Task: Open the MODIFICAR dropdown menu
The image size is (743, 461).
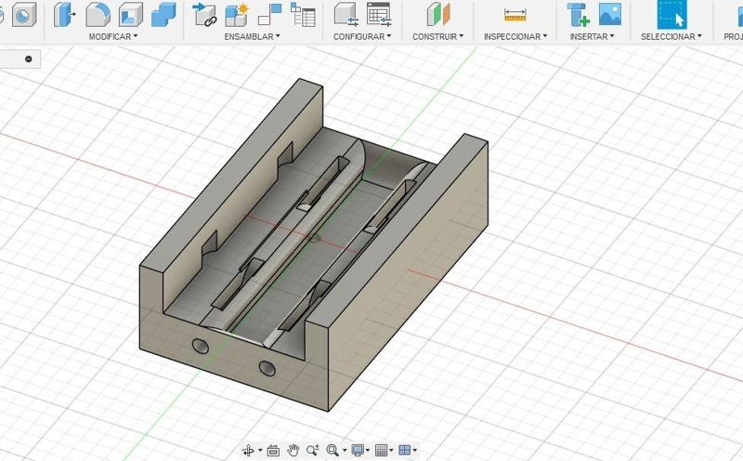Action: pos(112,36)
